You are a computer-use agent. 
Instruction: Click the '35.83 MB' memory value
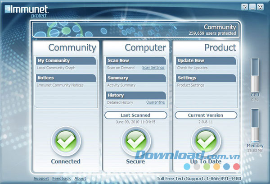tap(255, 151)
